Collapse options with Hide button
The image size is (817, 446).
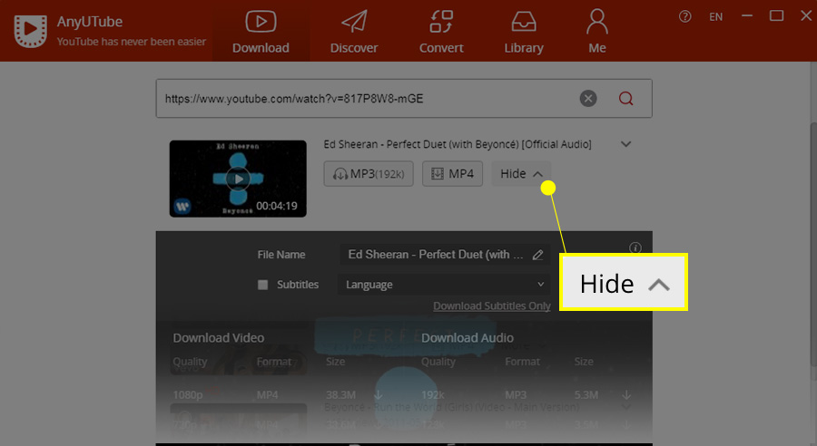pyautogui.click(x=521, y=174)
